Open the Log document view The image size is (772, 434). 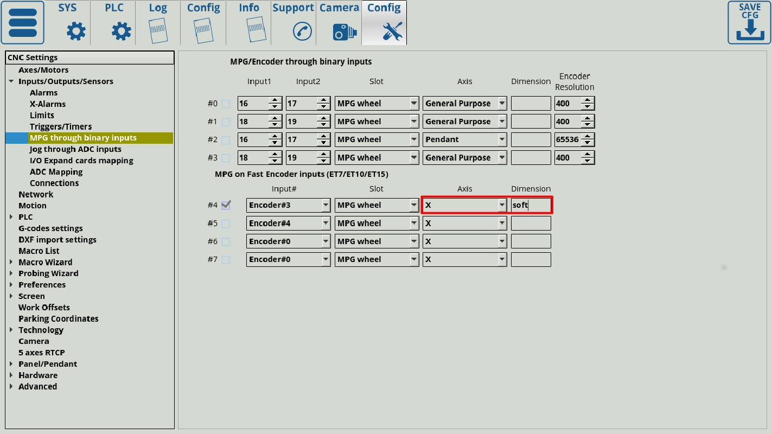click(158, 23)
